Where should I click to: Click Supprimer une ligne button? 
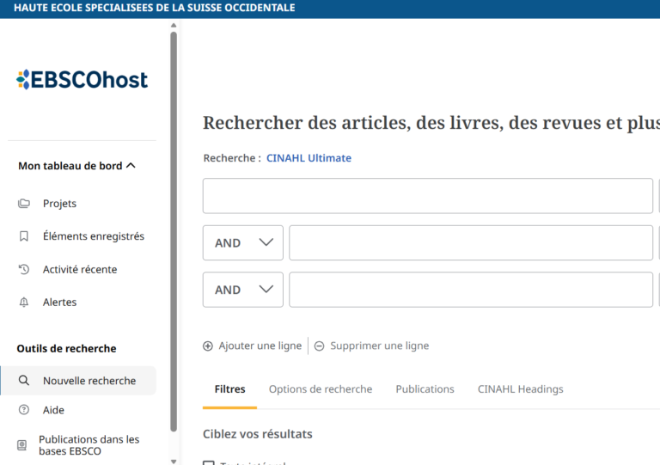point(371,346)
